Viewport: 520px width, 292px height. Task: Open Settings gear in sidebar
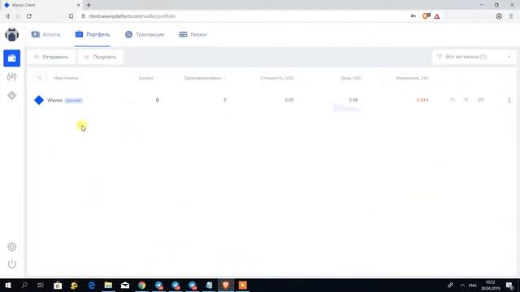click(11, 247)
